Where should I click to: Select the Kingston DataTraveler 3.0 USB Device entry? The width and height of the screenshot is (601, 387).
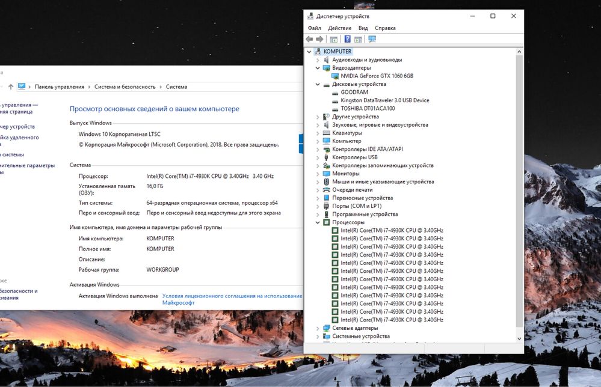[385, 100]
